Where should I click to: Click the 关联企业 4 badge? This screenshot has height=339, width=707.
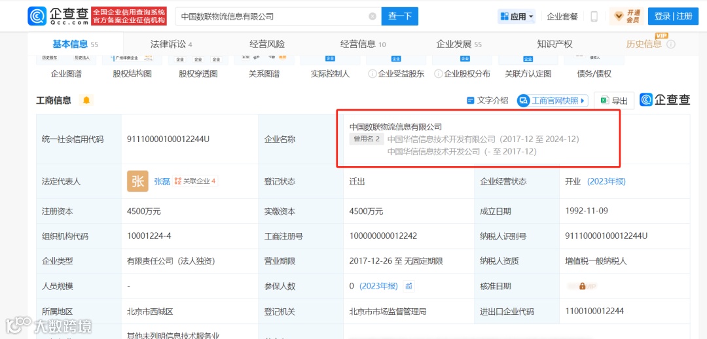point(195,181)
